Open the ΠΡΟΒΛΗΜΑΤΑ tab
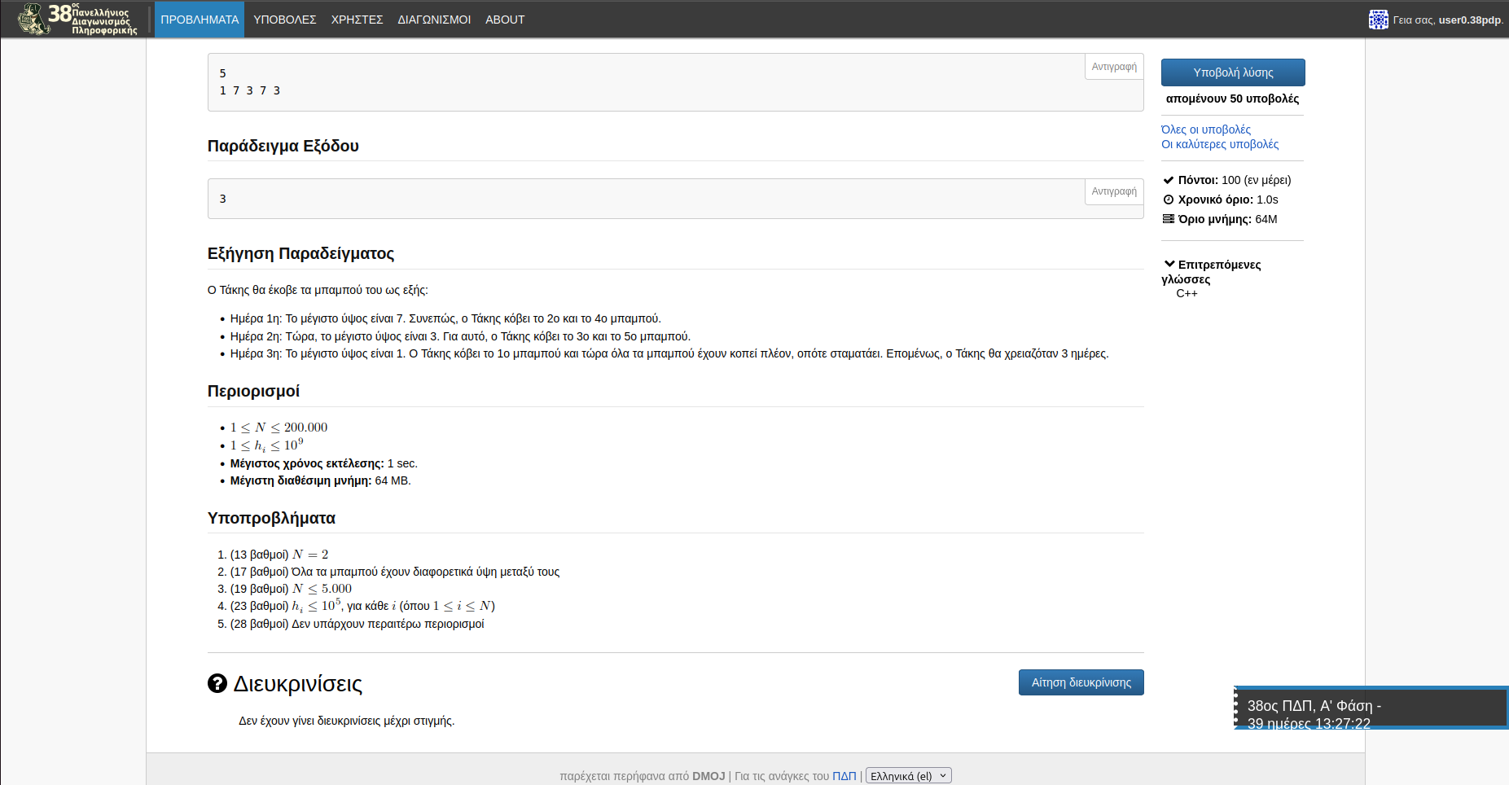This screenshot has width=1509, height=785. 200,20
